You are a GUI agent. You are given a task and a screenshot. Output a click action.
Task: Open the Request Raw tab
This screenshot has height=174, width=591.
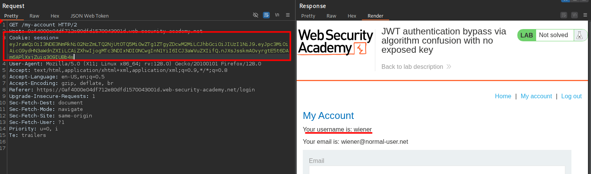pyautogui.click(x=35, y=16)
